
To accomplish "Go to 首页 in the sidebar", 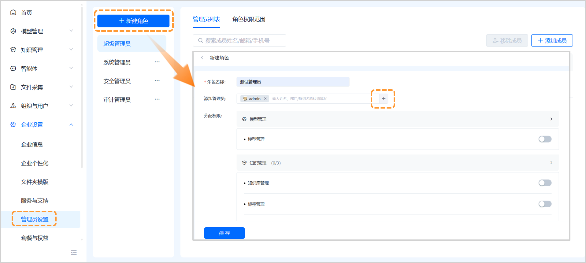I will click(26, 13).
